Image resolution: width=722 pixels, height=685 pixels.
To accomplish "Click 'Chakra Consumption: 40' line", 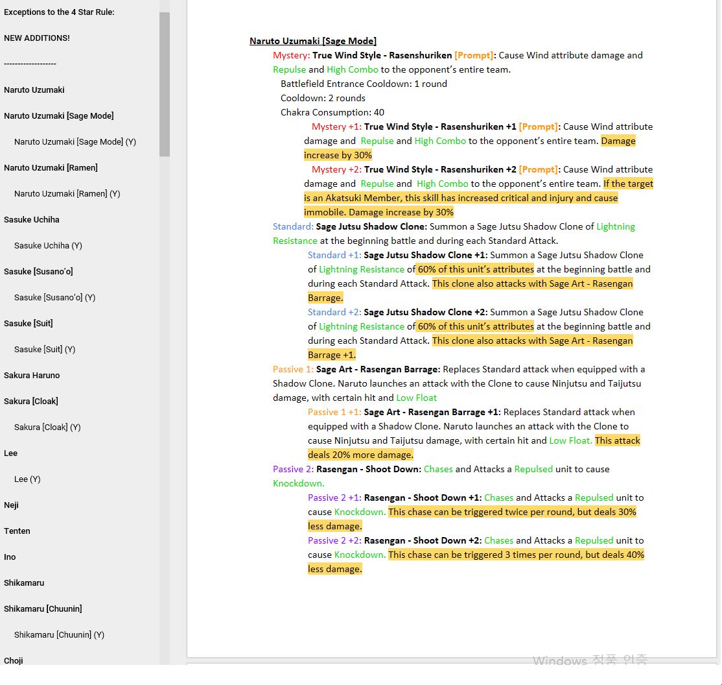I will 332,112.
